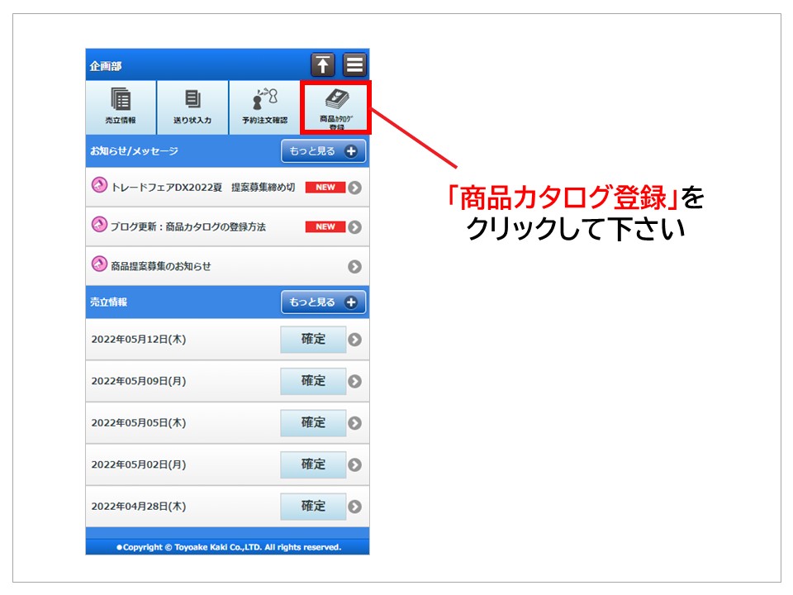
Task: Open the hamburger menu icon
Action: (x=354, y=64)
